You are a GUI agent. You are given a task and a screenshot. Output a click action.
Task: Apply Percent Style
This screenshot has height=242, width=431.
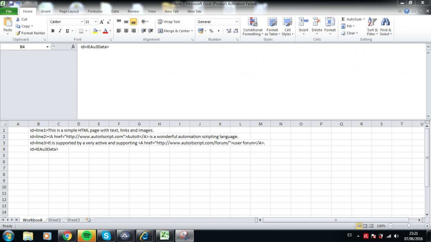point(211,31)
